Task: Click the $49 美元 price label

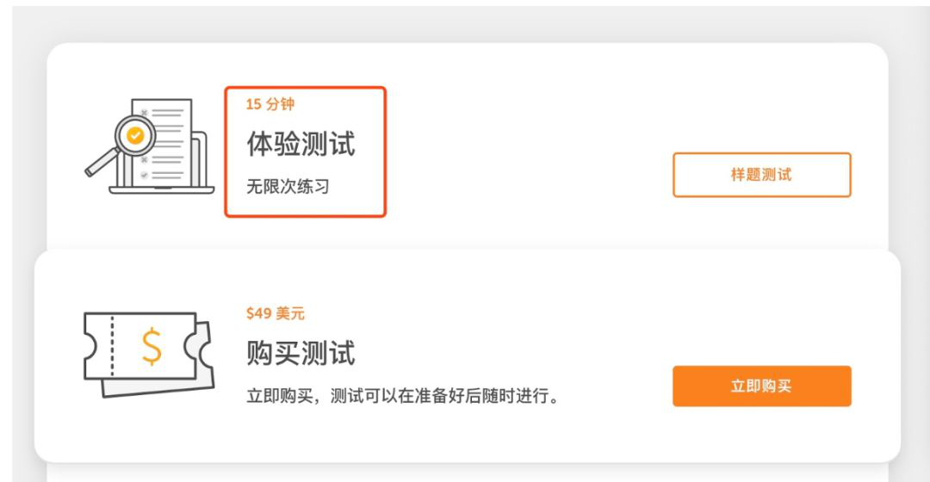Action: (x=275, y=313)
